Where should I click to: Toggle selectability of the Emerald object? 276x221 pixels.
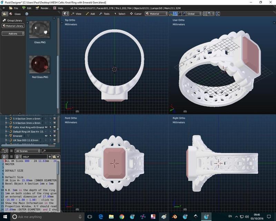click(x=50, y=136)
